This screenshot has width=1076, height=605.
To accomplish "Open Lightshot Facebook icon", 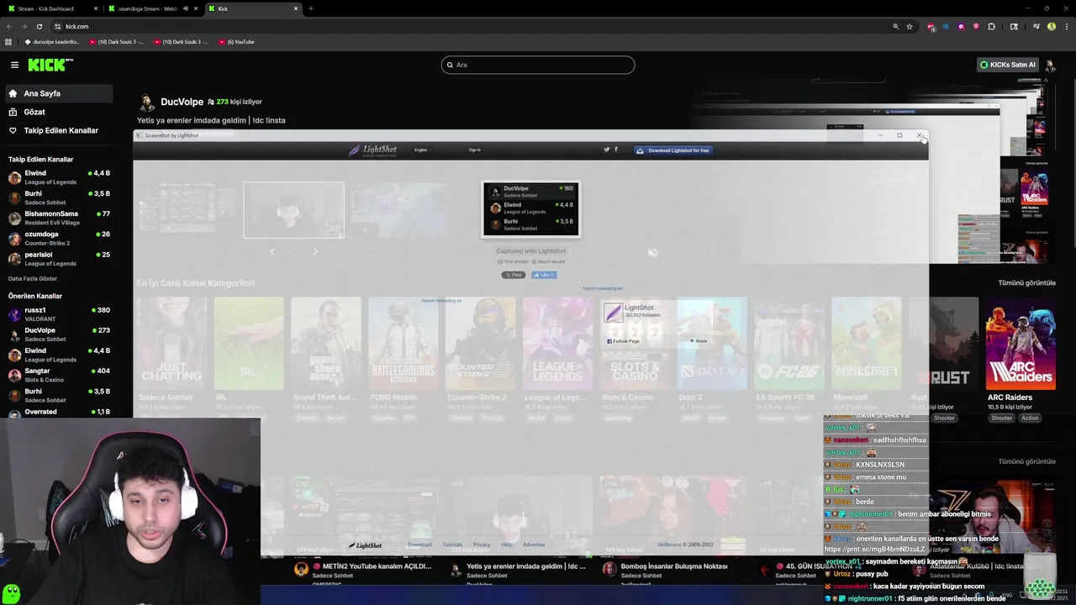I will [616, 150].
